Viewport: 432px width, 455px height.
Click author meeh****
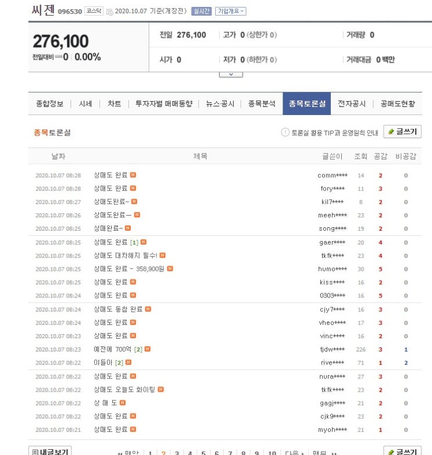pyautogui.click(x=333, y=216)
